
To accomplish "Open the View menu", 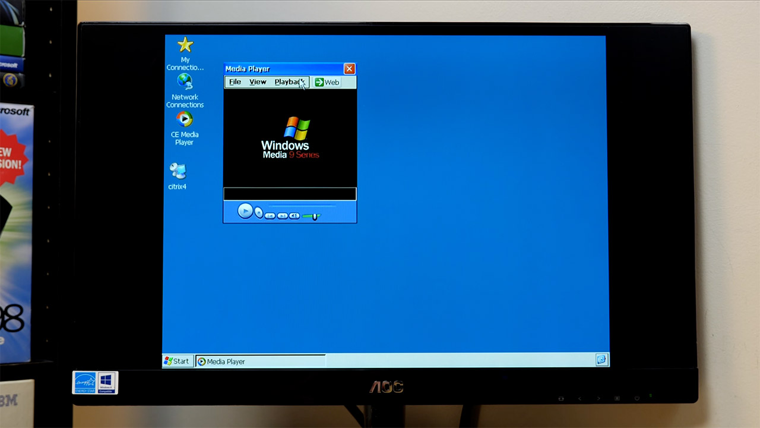I will pyautogui.click(x=258, y=82).
